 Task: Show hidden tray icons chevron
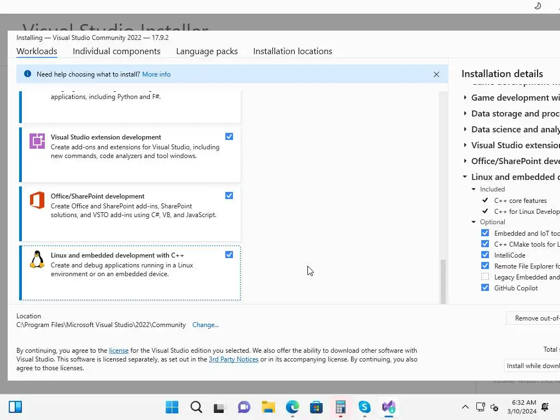coord(465,407)
